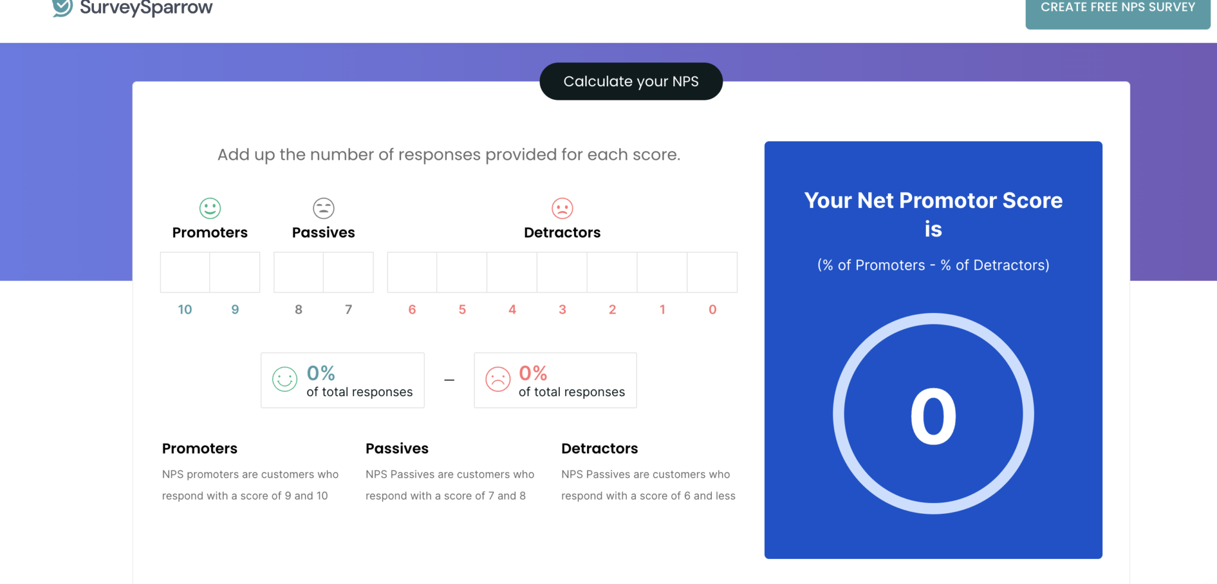Click the score 9 input box
The height and width of the screenshot is (584, 1217).
(235, 272)
